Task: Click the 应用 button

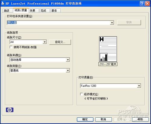Action: [122, 119]
